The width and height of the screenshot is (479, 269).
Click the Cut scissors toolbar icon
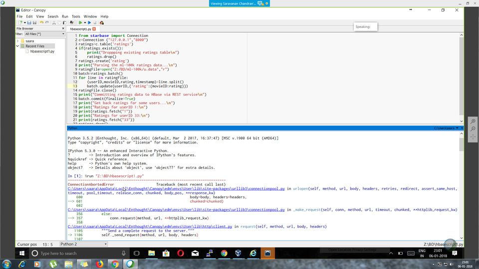[x=53, y=22]
